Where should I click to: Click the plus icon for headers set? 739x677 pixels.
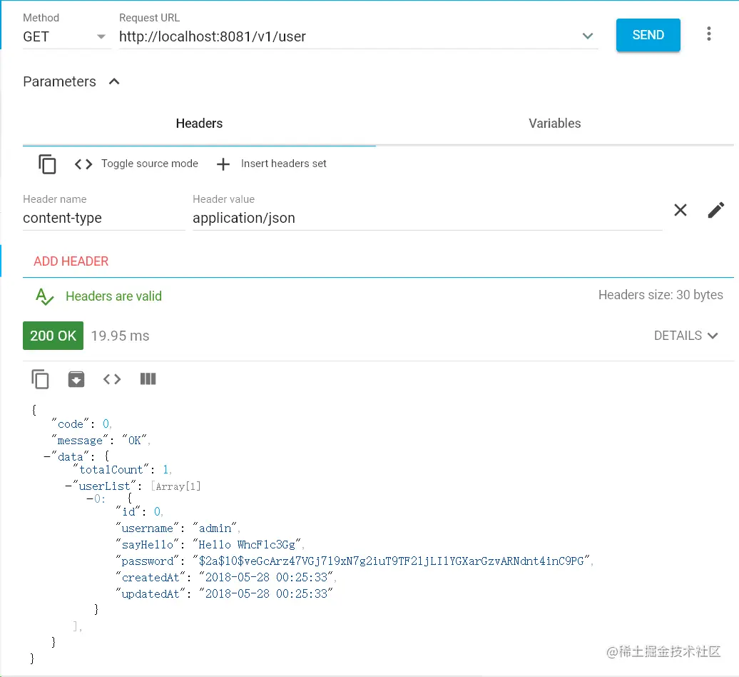coord(223,164)
